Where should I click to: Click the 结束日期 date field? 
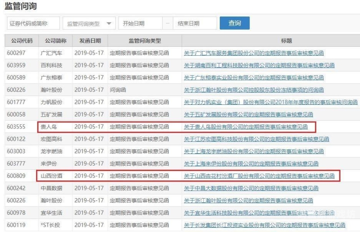pos(195,23)
